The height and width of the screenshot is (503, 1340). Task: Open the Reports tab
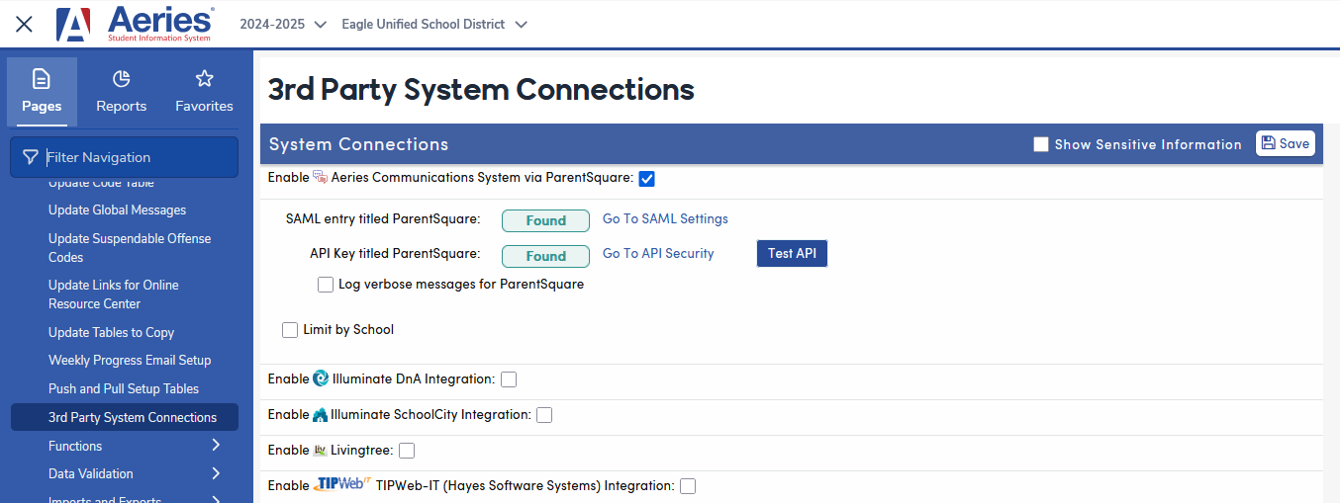(x=121, y=92)
